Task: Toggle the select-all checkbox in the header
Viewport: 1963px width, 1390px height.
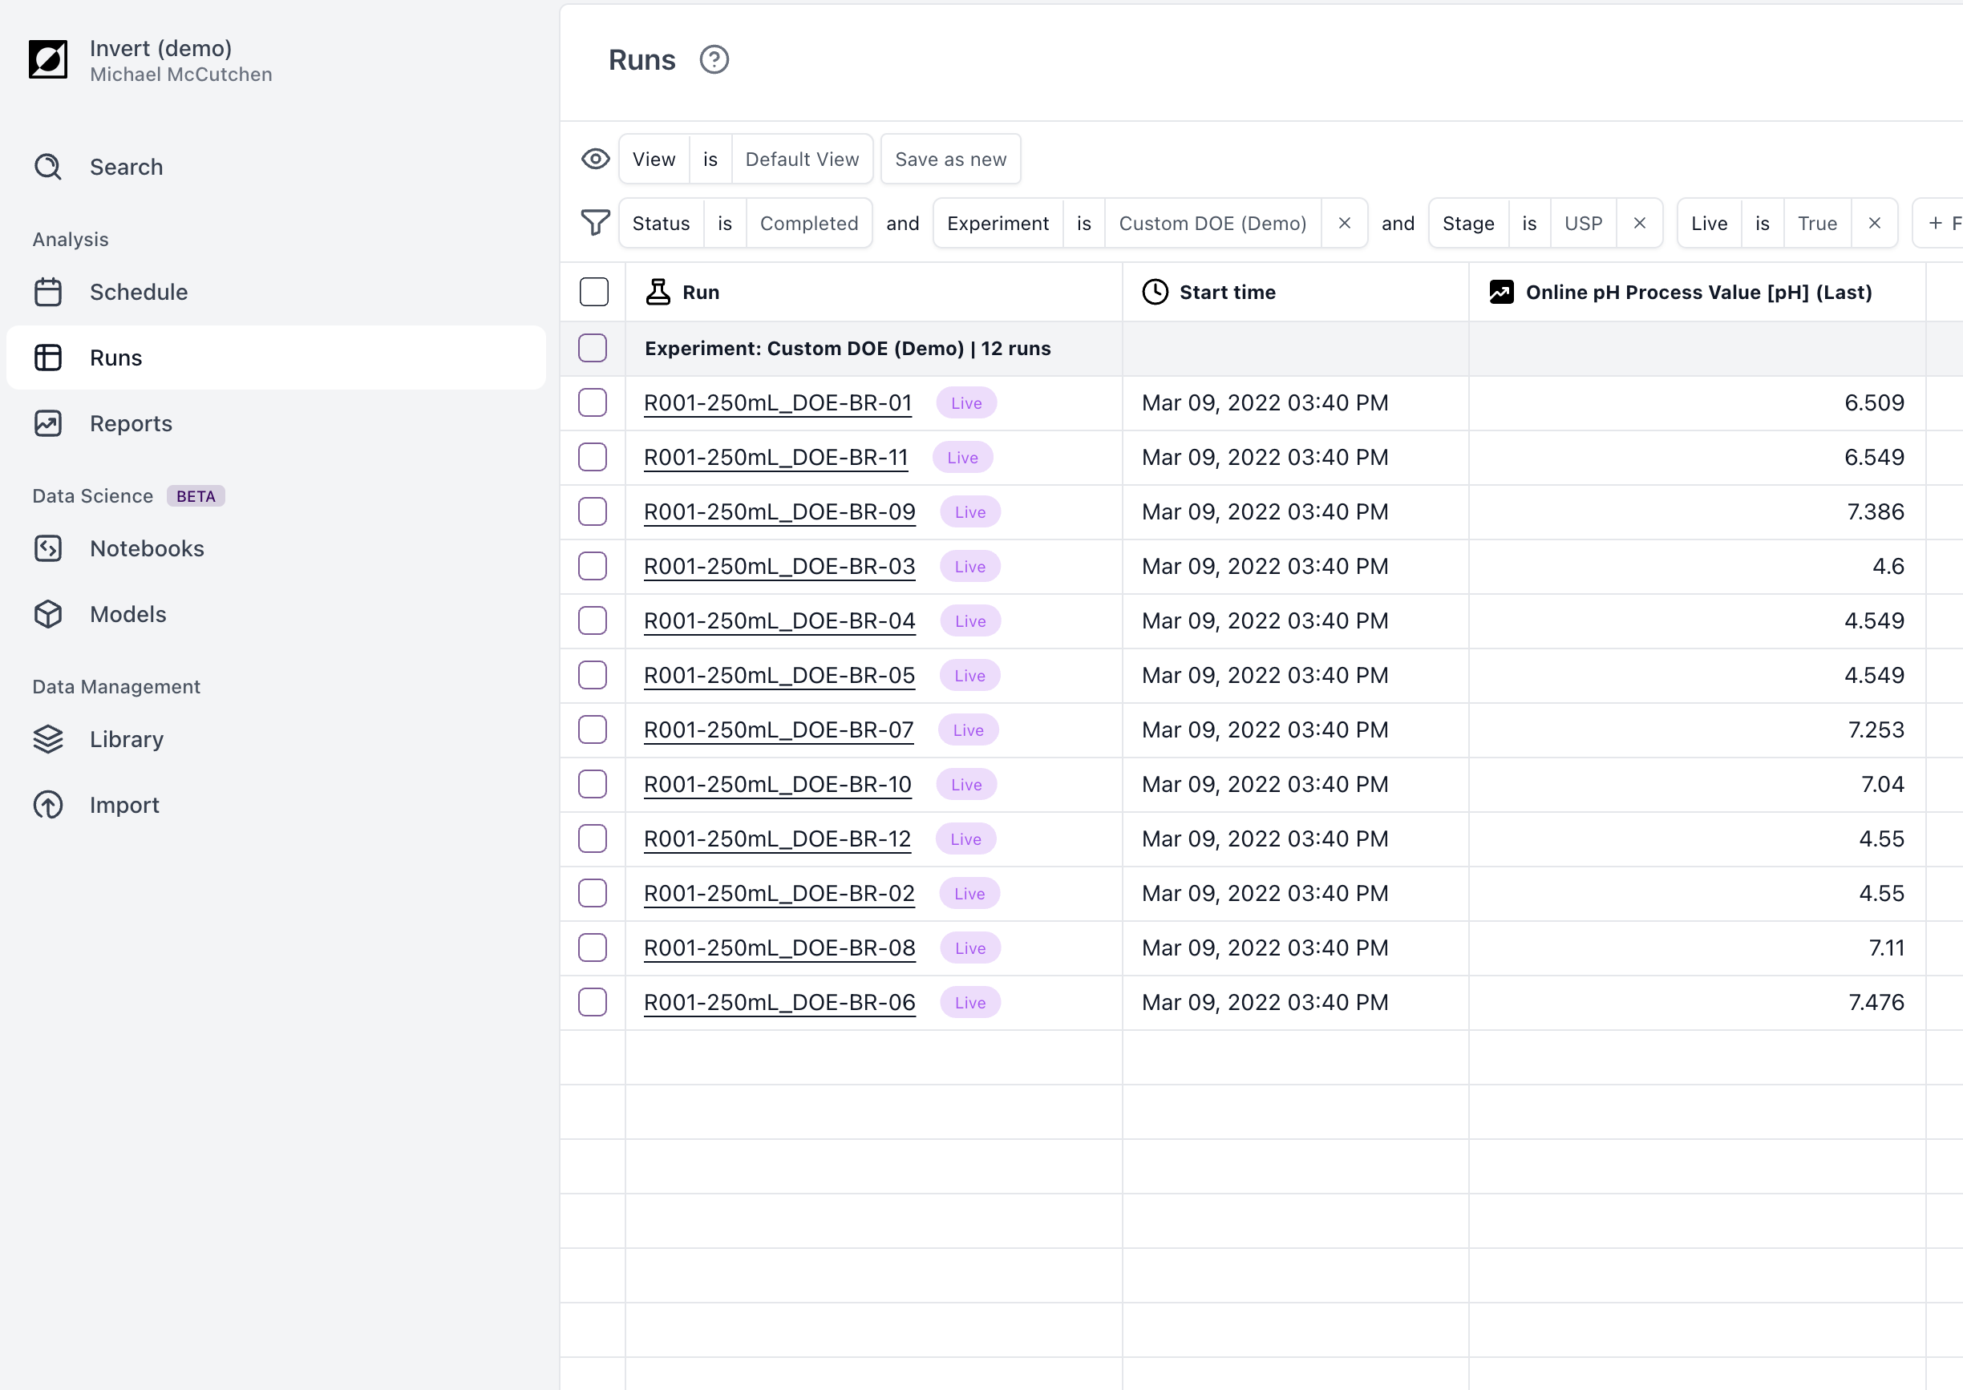Action: (x=593, y=292)
